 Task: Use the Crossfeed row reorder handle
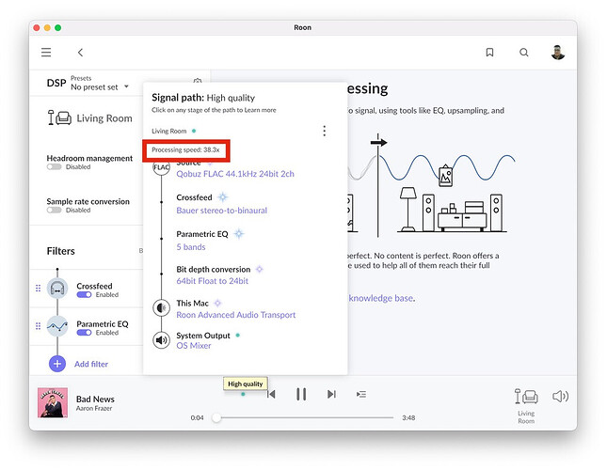(38, 289)
